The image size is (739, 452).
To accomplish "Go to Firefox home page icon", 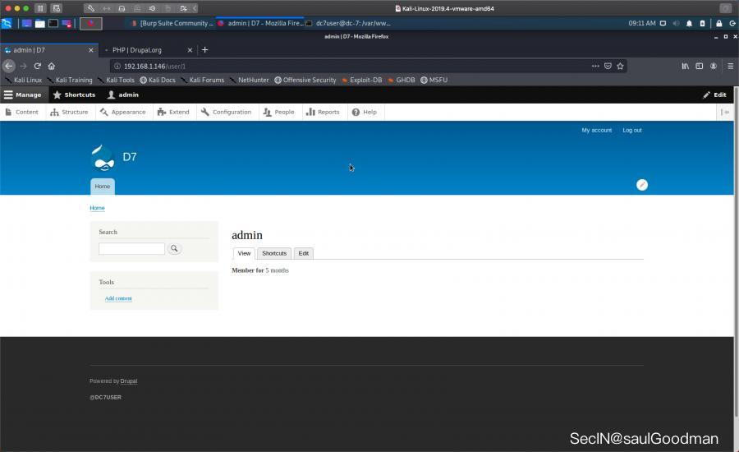I will (x=51, y=66).
